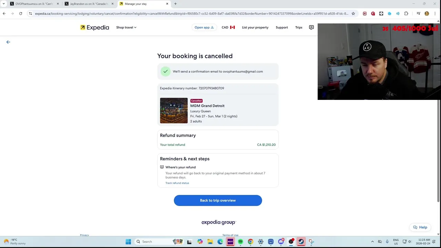Open the Chrome profile avatar
Screen dimensions: 441x248
click(x=427, y=13)
